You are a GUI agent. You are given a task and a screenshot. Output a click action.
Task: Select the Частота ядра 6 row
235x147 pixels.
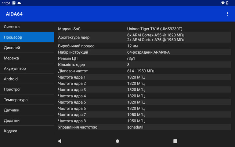[x=144, y=108]
